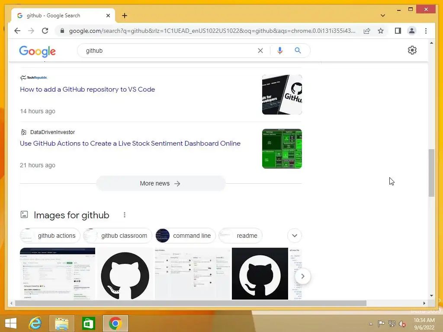Expand more image filter chips
The width and height of the screenshot is (443, 332).
click(x=294, y=236)
